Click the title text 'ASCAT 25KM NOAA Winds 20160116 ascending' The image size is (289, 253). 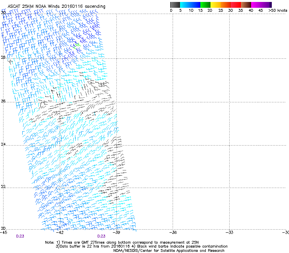click(x=56, y=6)
